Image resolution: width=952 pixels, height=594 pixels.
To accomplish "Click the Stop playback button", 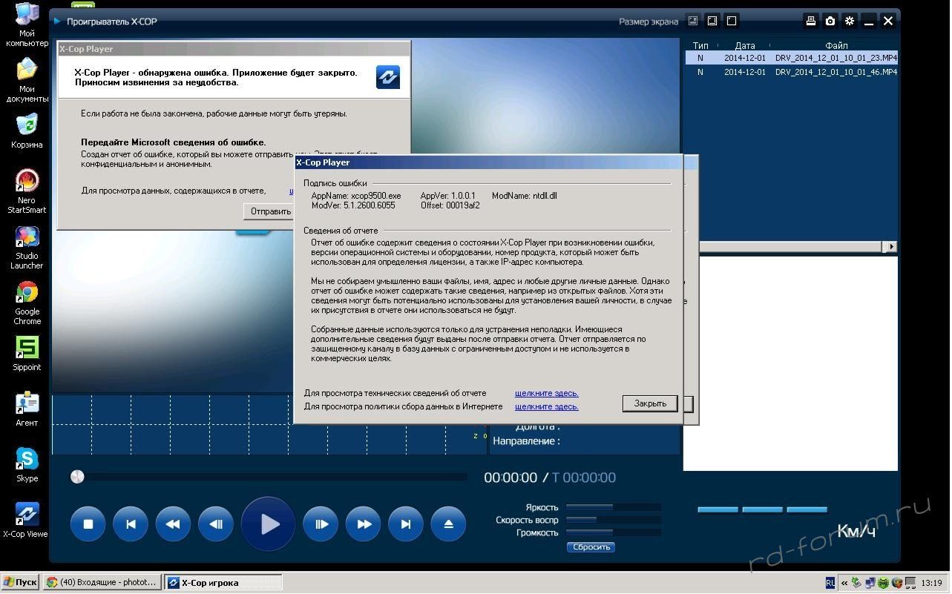I will tap(88, 524).
